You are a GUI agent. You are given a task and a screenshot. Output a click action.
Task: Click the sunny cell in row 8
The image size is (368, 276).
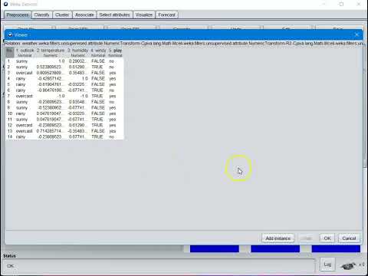[25, 102]
